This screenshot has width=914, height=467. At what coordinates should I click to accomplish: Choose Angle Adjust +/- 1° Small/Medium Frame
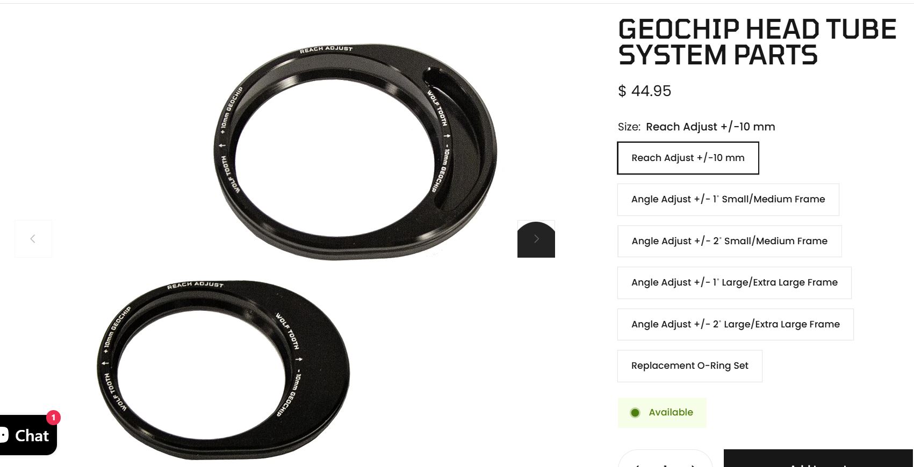pyautogui.click(x=728, y=200)
